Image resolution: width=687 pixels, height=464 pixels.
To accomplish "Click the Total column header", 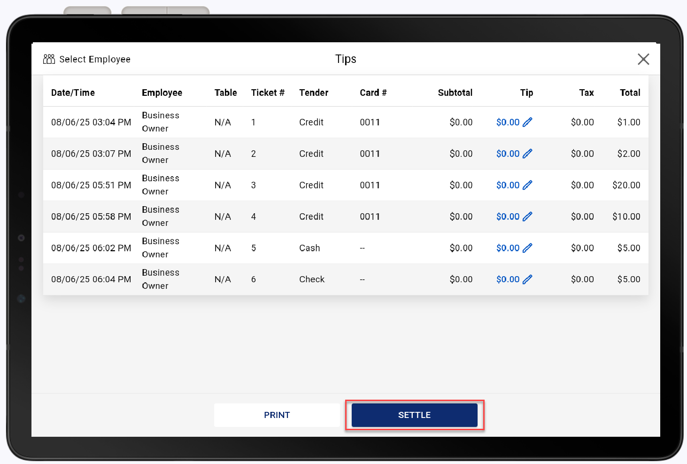I will coord(630,93).
